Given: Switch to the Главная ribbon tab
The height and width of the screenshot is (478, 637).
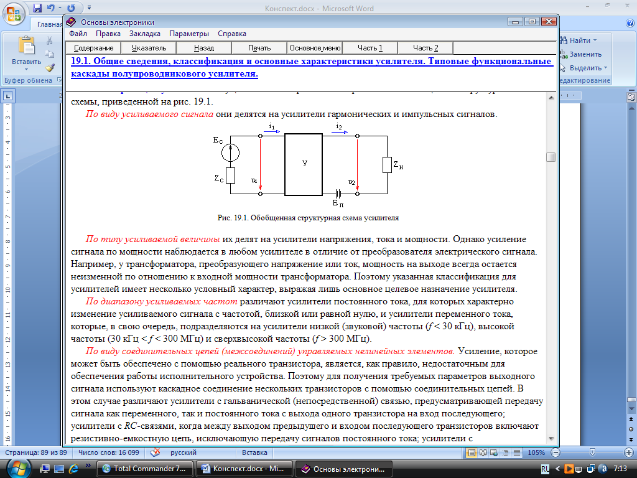Looking at the screenshot, I should [x=49, y=24].
